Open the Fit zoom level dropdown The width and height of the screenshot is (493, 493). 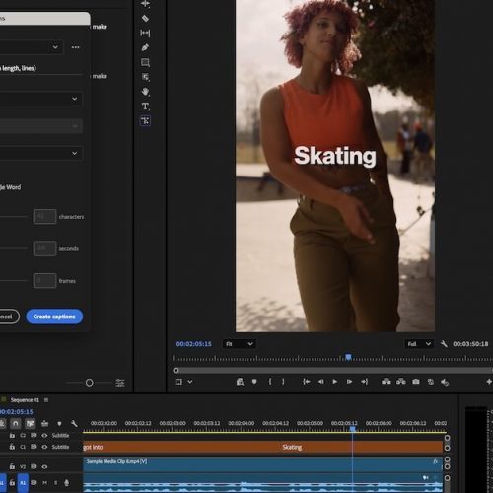click(240, 344)
